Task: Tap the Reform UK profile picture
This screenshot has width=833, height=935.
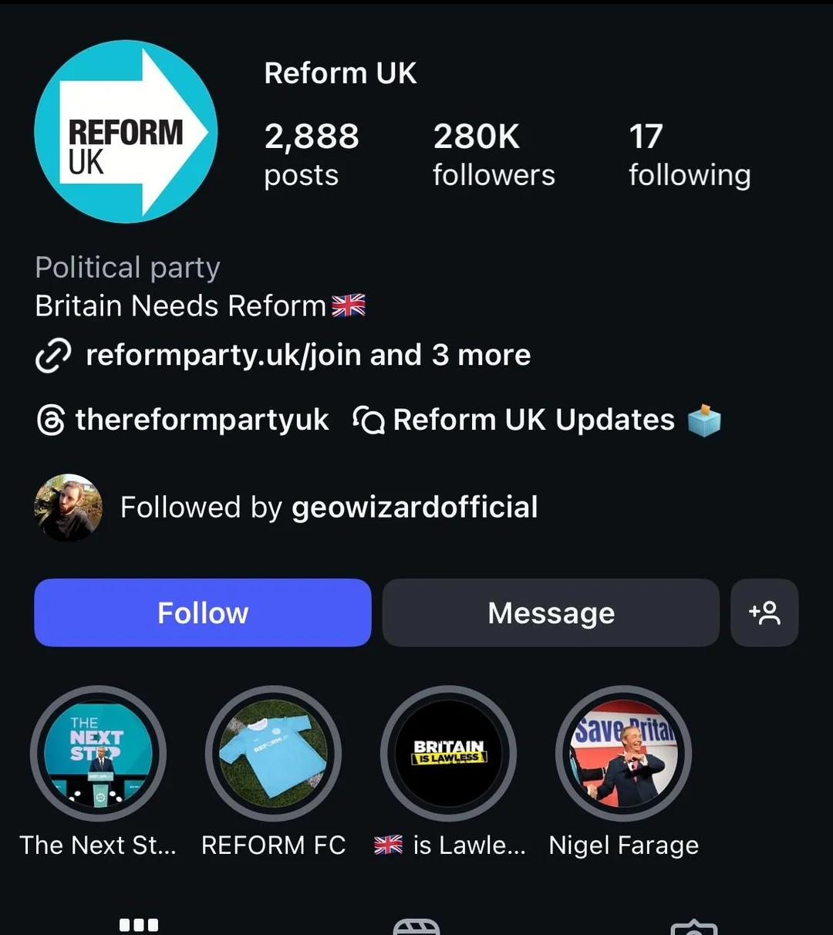Action: click(126, 132)
